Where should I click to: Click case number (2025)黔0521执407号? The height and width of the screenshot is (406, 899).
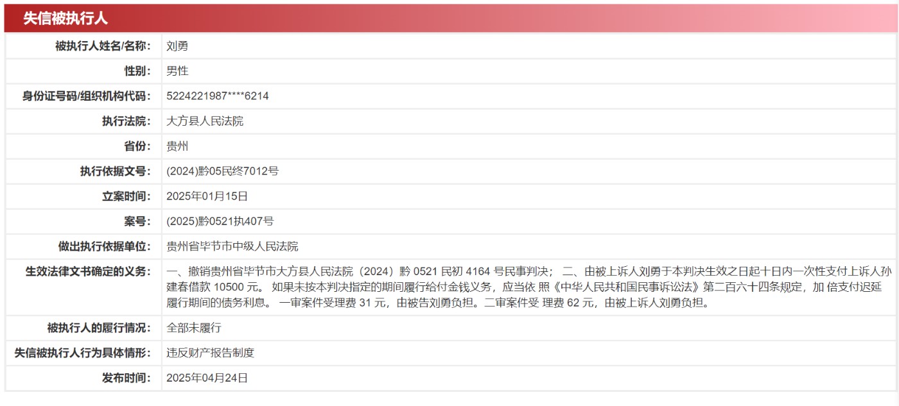[220, 221]
